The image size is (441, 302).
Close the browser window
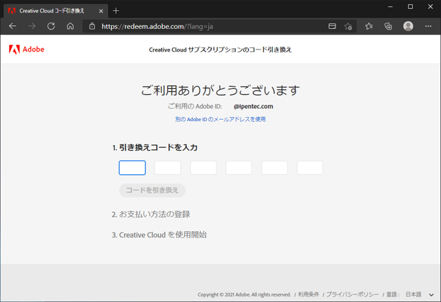click(x=430, y=7)
